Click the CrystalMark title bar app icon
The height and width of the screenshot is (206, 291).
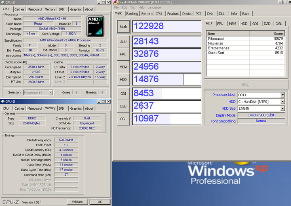115,2
